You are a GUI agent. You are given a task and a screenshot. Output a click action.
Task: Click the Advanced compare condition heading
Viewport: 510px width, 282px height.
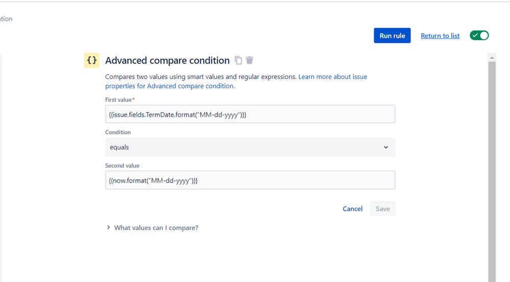click(167, 61)
